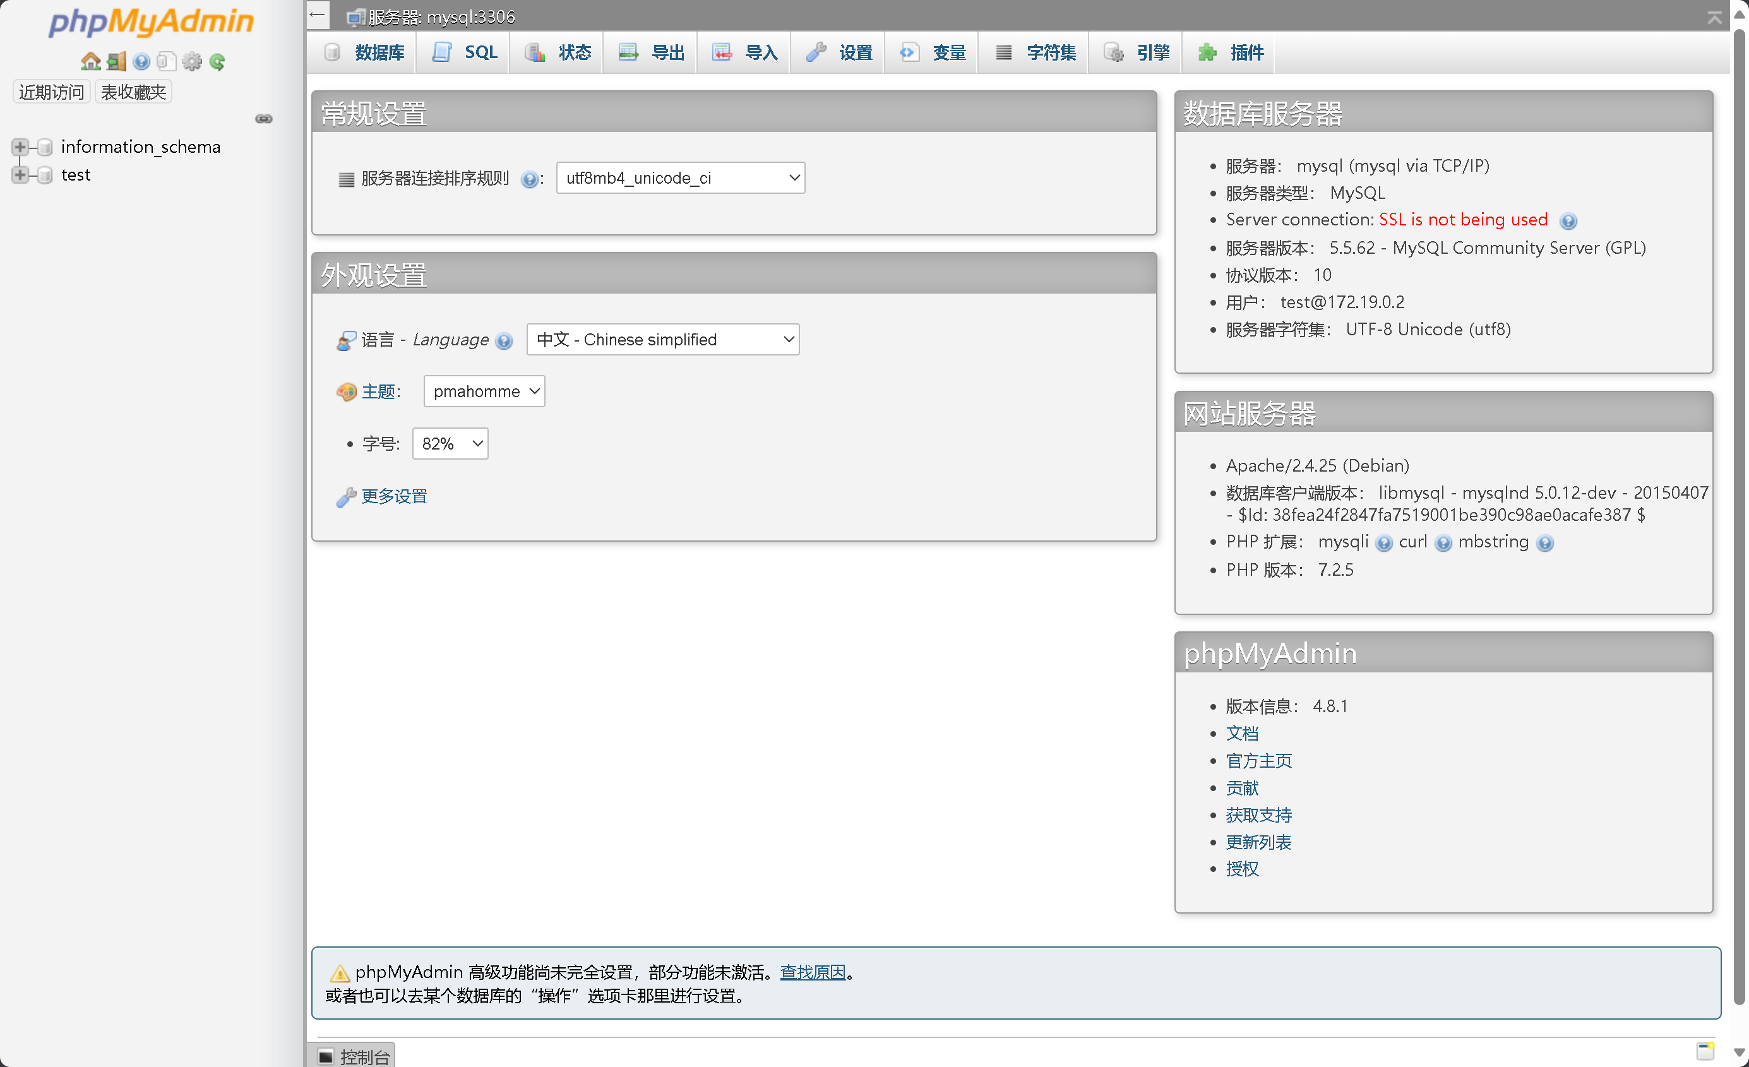Viewport: 1749px width, 1067px height.
Task: Click the navigation panel settings gear icon
Action: pos(192,62)
